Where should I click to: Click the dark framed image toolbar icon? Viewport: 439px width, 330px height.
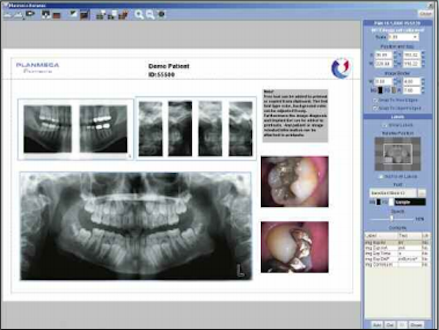[85, 15]
